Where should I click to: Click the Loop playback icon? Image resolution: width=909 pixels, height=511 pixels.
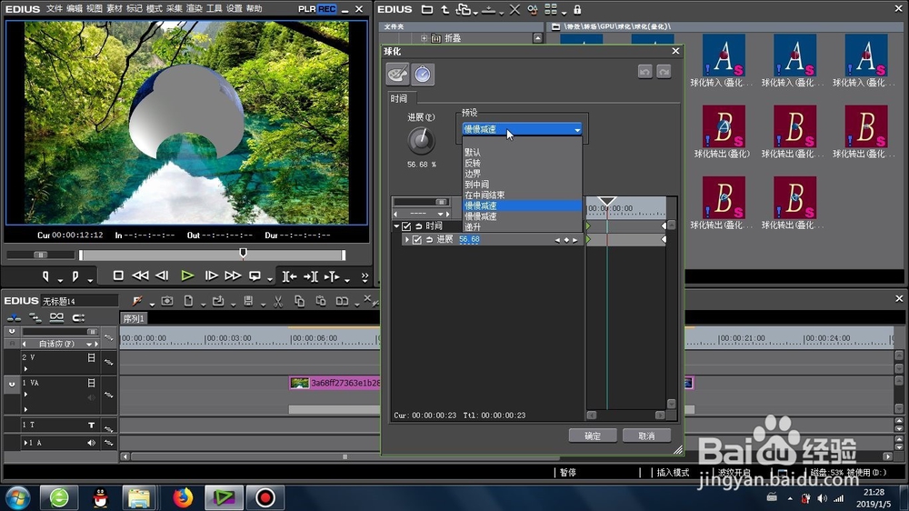pos(255,276)
